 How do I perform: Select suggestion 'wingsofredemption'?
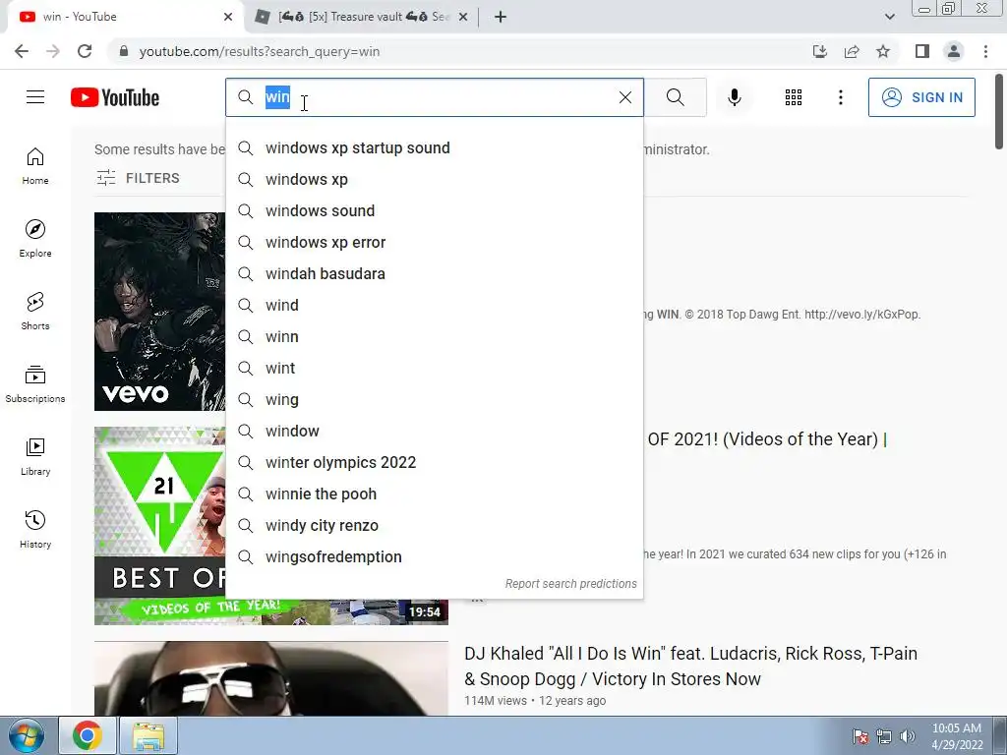(x=434, y=556)
